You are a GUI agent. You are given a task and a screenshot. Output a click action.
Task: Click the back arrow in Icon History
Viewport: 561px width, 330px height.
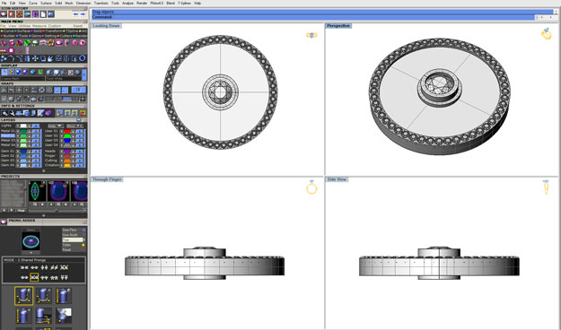coord(75,14)
